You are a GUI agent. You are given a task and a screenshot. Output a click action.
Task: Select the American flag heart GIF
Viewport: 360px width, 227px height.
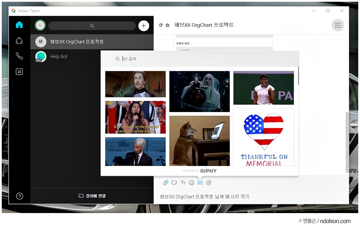(264, 137)
